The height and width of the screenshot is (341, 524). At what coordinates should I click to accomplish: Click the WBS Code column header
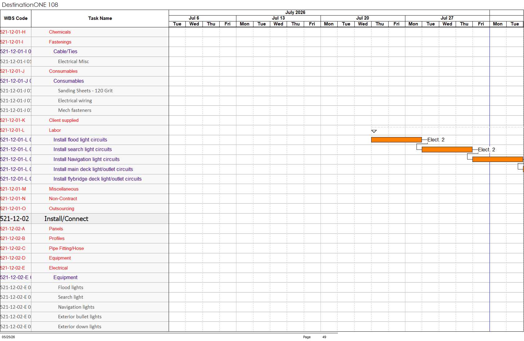16,18
